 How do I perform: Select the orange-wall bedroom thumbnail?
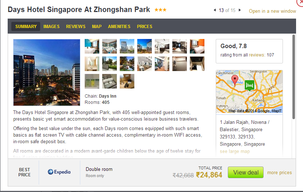coord(197,46)
